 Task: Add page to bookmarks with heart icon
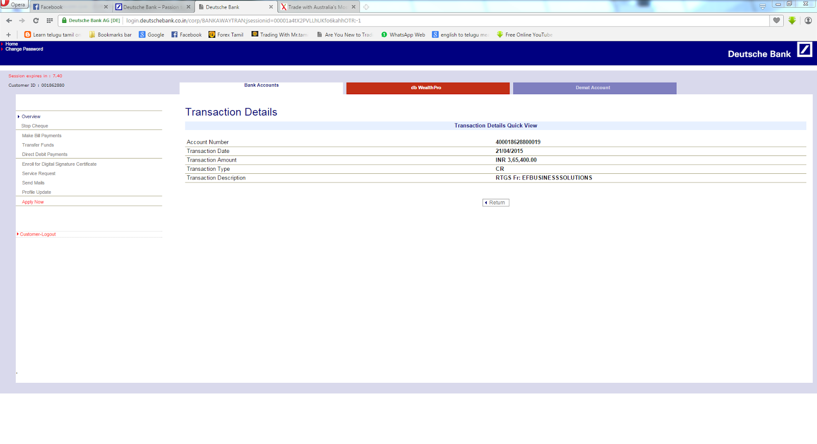pyautogui.click(x=777, y=20)
